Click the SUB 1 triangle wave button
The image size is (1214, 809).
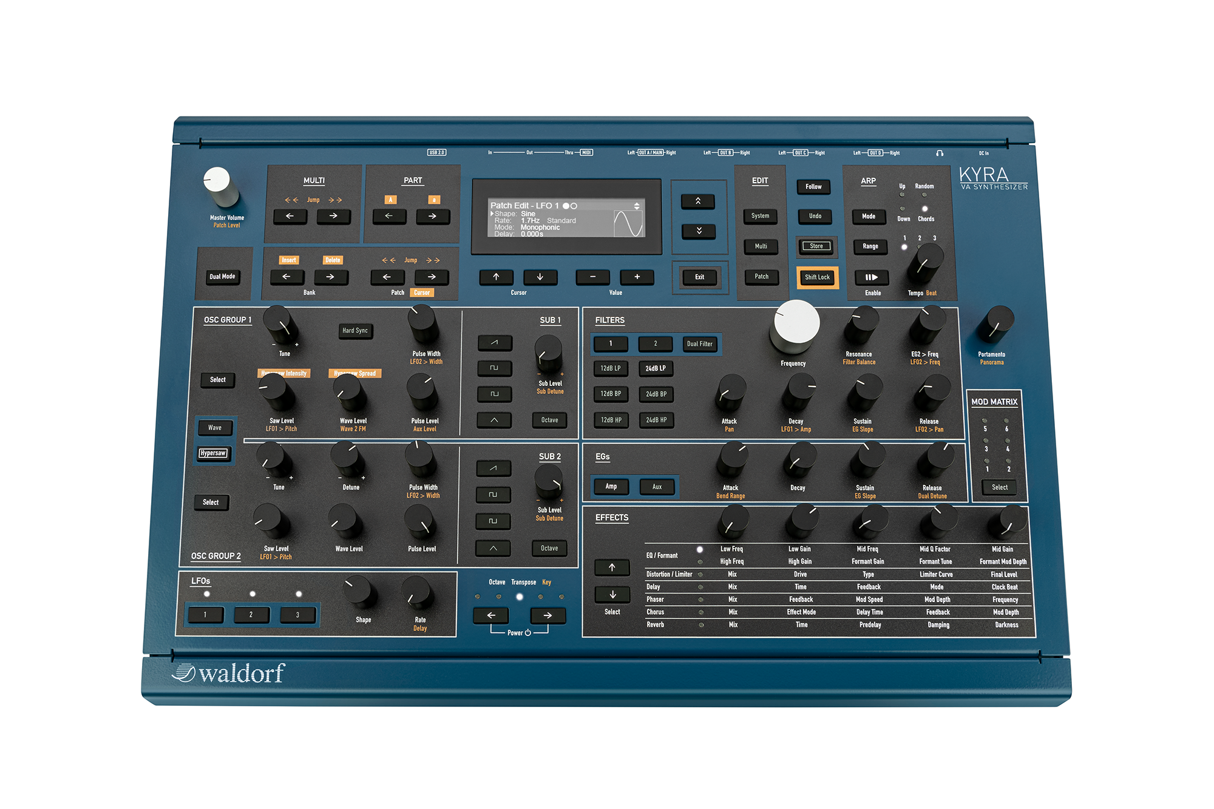(494, 419)
